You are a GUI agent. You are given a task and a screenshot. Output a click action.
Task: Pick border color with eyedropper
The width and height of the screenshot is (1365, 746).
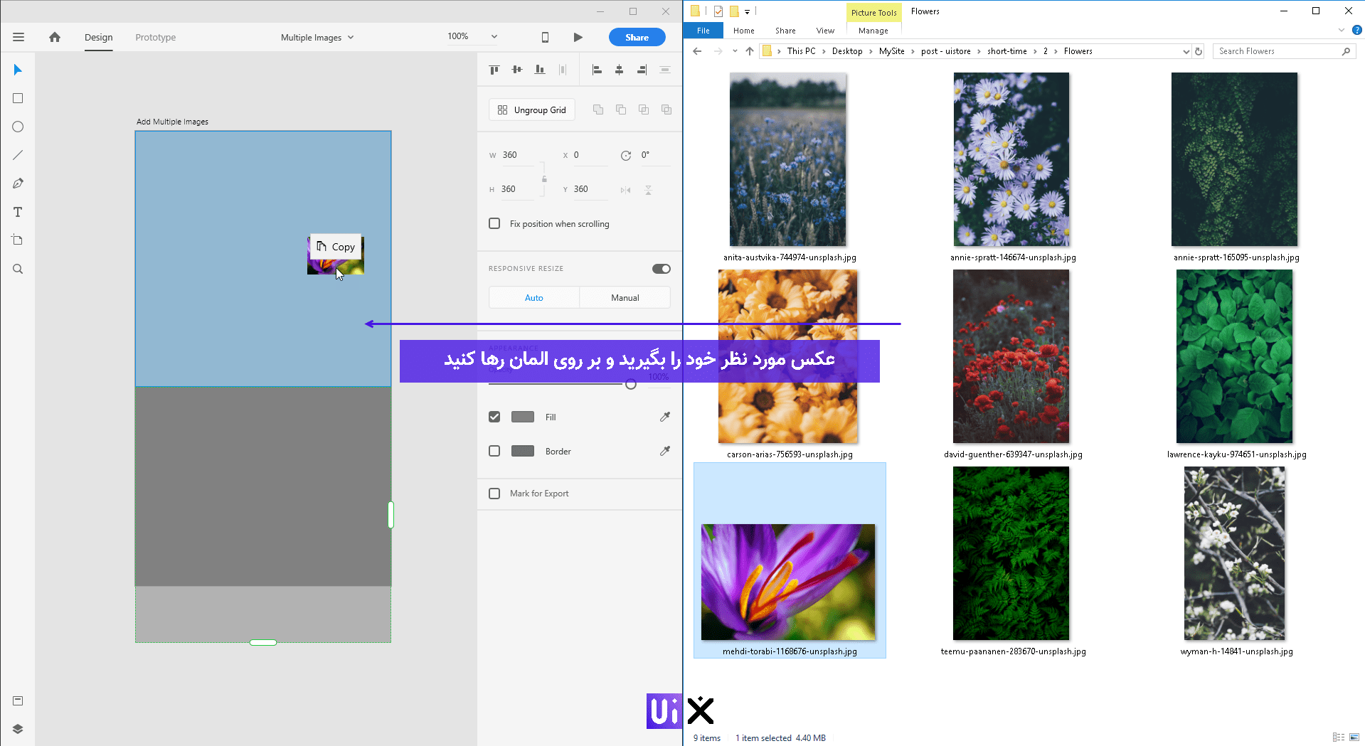click(665, 451)
